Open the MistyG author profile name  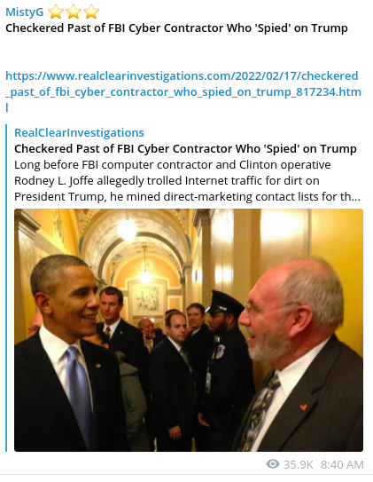pyautogui.click(x=25, y=12)
